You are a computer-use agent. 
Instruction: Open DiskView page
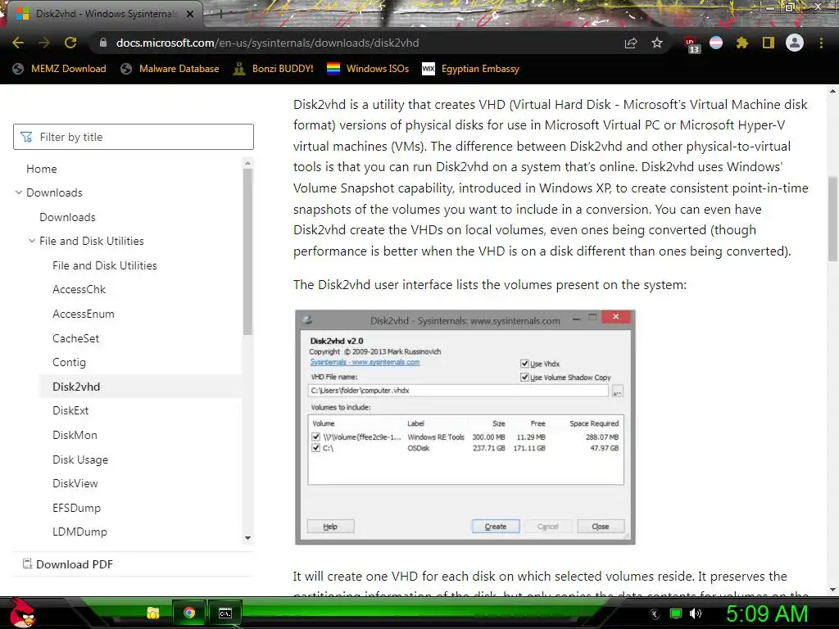pos(75,483)
